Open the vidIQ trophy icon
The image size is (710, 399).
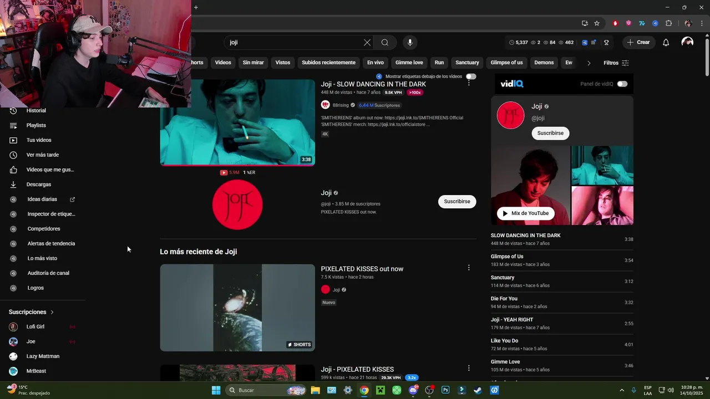[x=606, y=42]
